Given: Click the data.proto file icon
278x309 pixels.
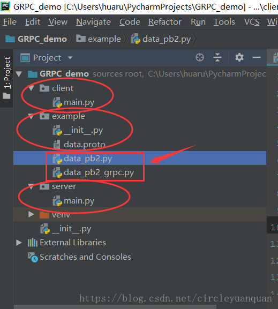Looking at the screenshot, I should (57, 145).
